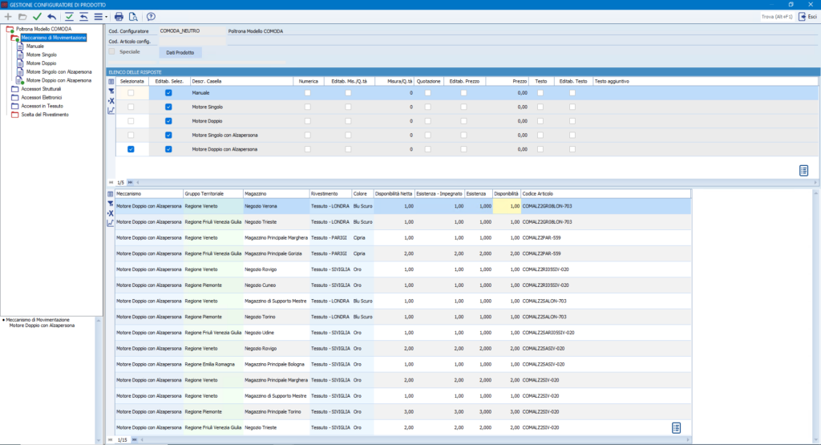Select Motore Singolo in the tree
This screenshot has width=821, height=445.
(x=42, y=55)
